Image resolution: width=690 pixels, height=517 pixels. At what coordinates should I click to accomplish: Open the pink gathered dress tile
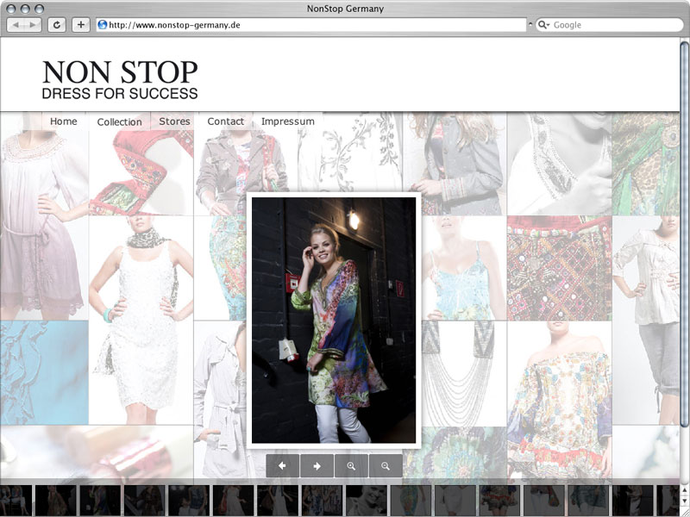tap(44, 216)
